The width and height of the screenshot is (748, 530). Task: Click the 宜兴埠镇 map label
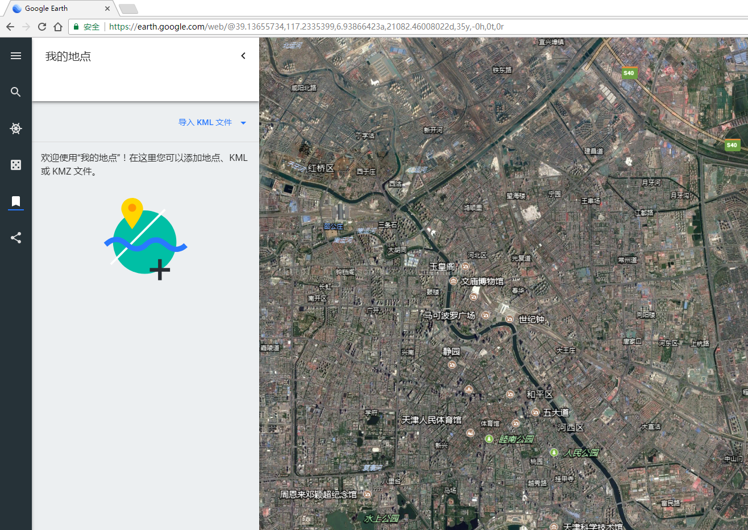tap(551, 42)
